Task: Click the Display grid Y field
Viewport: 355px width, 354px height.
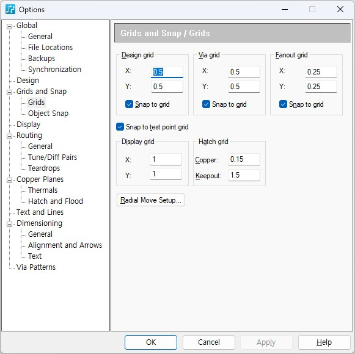Action: (x=166, y=174)
